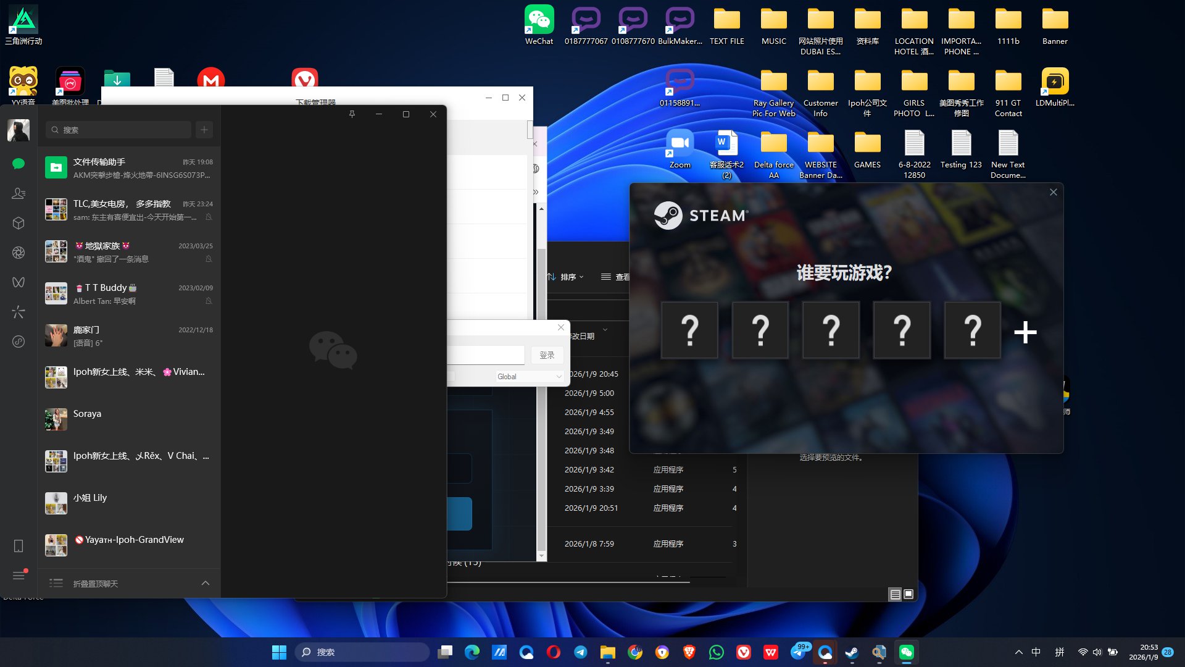The image size is (1185, 667).
Task: Open WeChat Favorites cube icon
Action: click(x=19, y=223)
